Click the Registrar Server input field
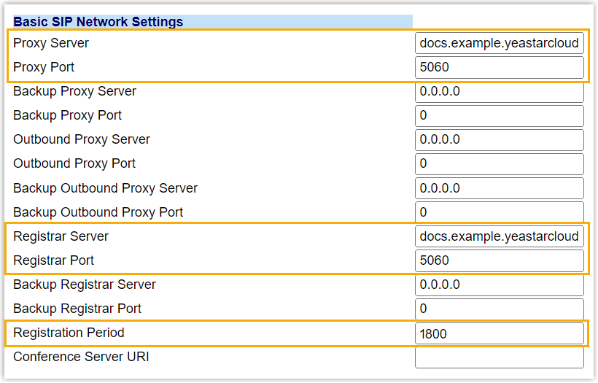 (x=500, y=236)
